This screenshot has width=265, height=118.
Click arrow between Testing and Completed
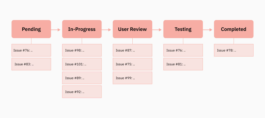coord(207,30)
